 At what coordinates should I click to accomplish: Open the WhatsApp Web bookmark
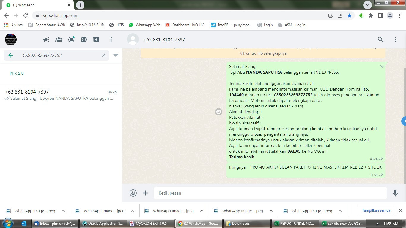(x=144, y=25)
